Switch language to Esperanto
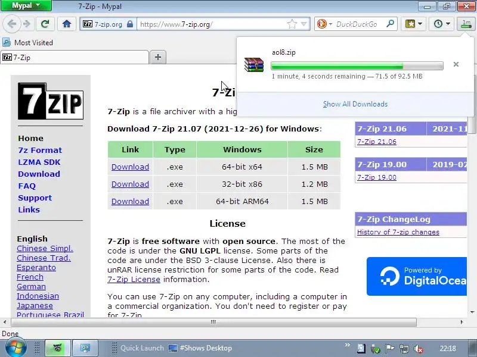 click(36, 267)
